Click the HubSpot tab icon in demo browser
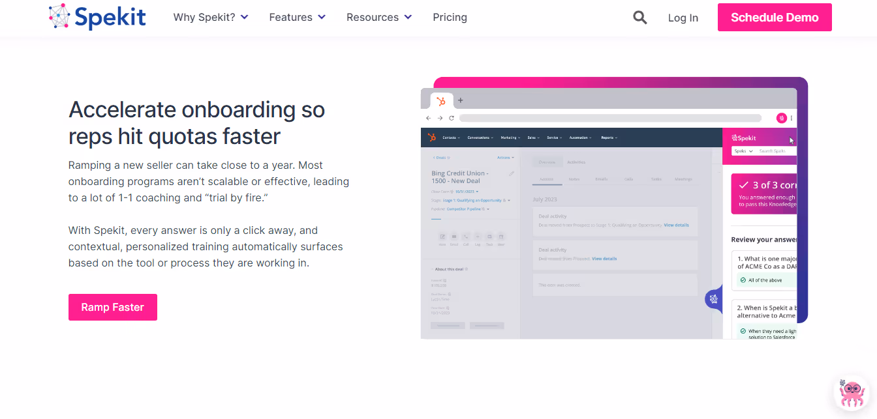Viewport: 877px width, 419px height. [442, 101]
